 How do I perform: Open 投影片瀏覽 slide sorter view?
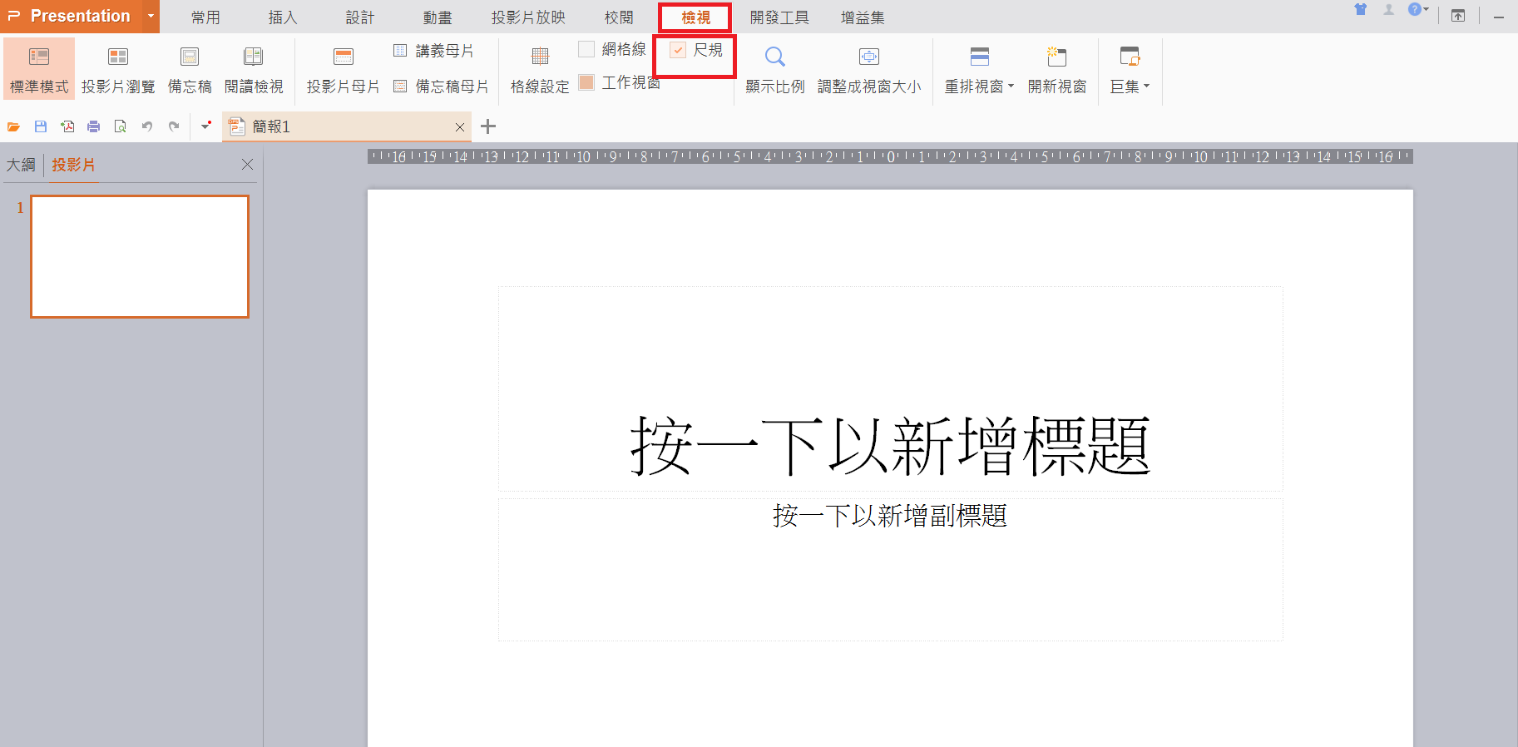tap(118, 70)
